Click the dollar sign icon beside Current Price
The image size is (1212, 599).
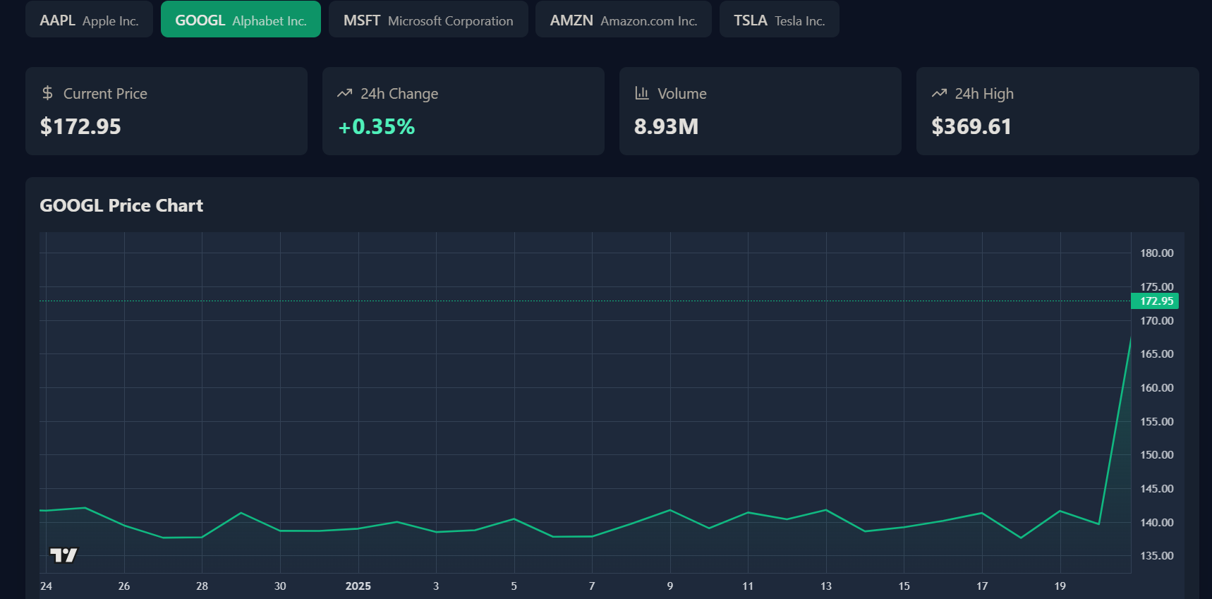pyautogui.click(x=47, y=93)
